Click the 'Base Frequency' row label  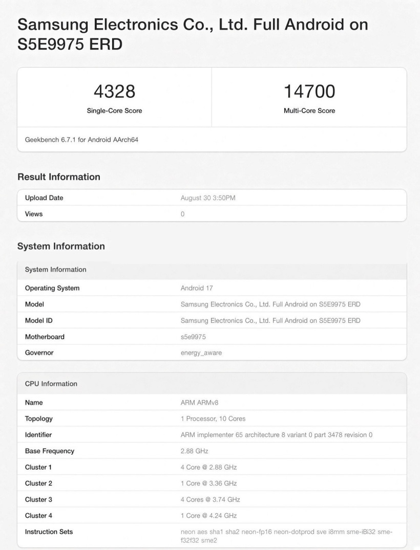pyautogui.click(x=50, y=451)
